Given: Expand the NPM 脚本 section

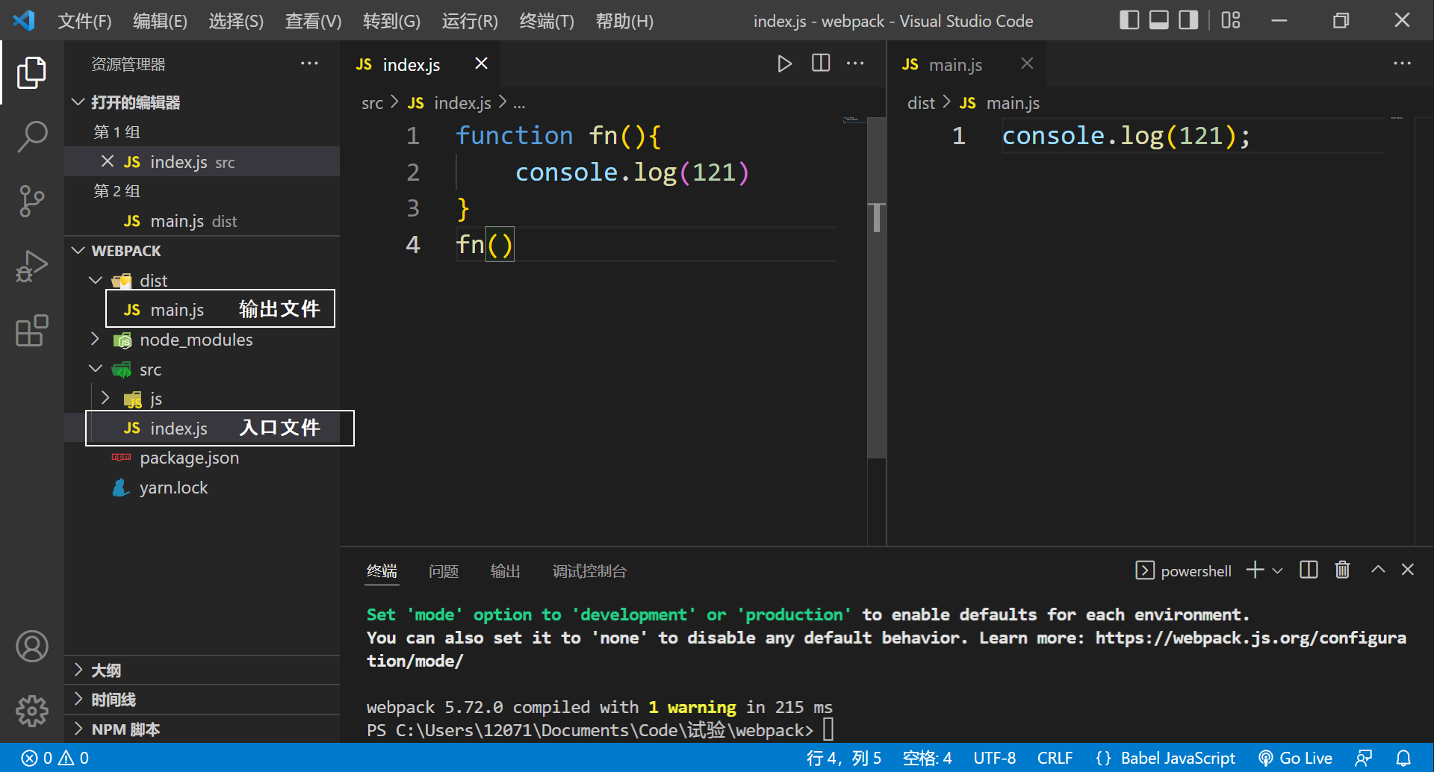Looking at the screenshot, I should coord(202,729).
